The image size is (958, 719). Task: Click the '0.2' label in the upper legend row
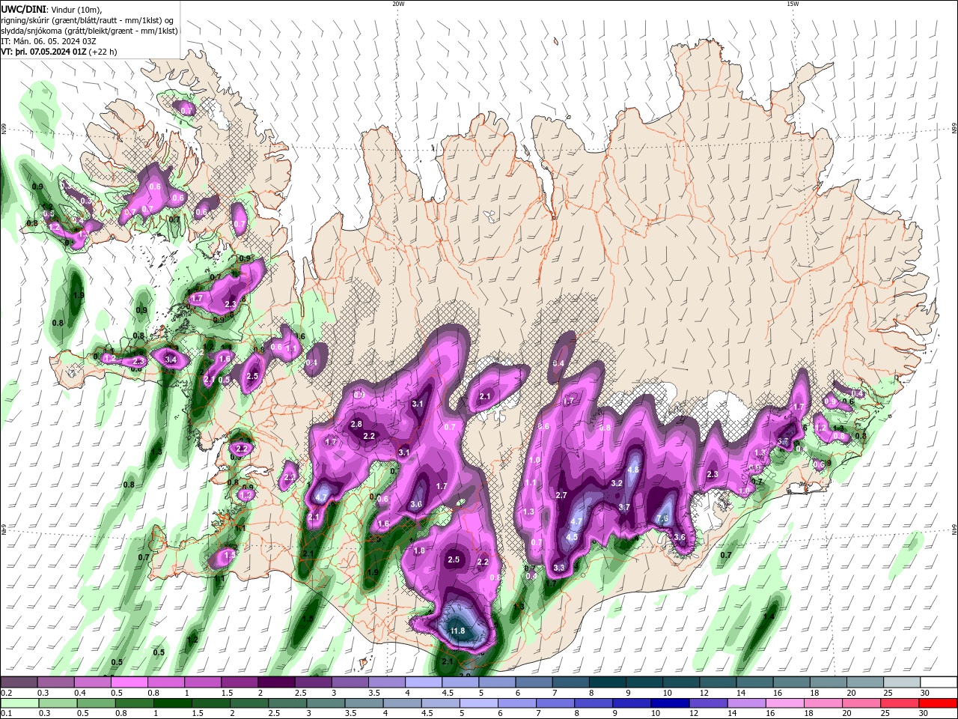click(6, 693)
